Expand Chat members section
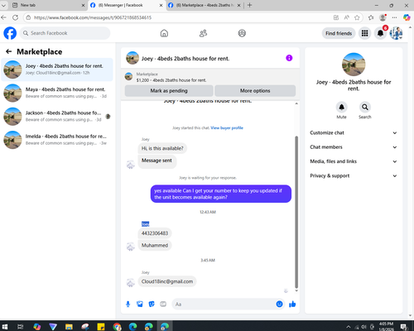 tap(354, 147)
